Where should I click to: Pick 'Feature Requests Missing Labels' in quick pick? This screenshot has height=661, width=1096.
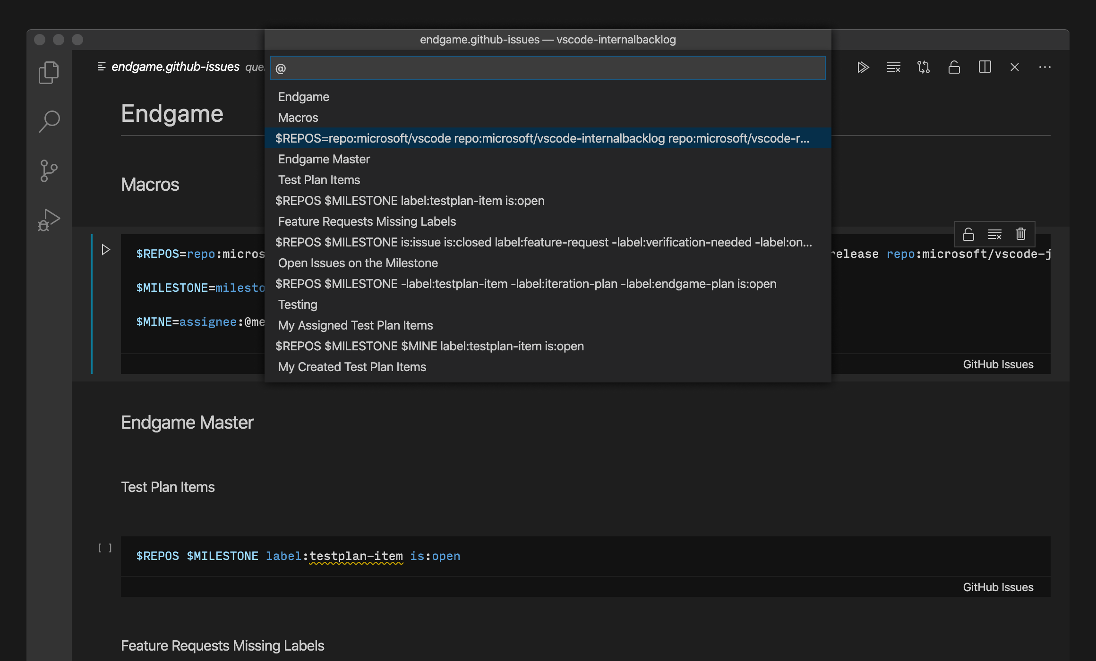tap(367, 221)
